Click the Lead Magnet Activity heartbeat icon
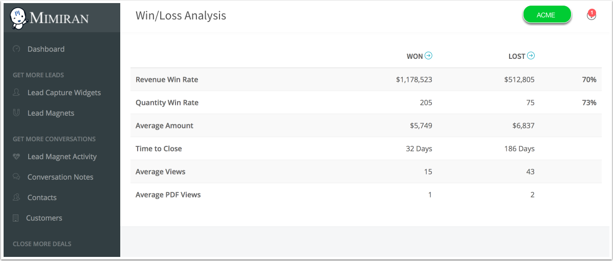Viewport: 613px width, 261px height. click(16, 157)
